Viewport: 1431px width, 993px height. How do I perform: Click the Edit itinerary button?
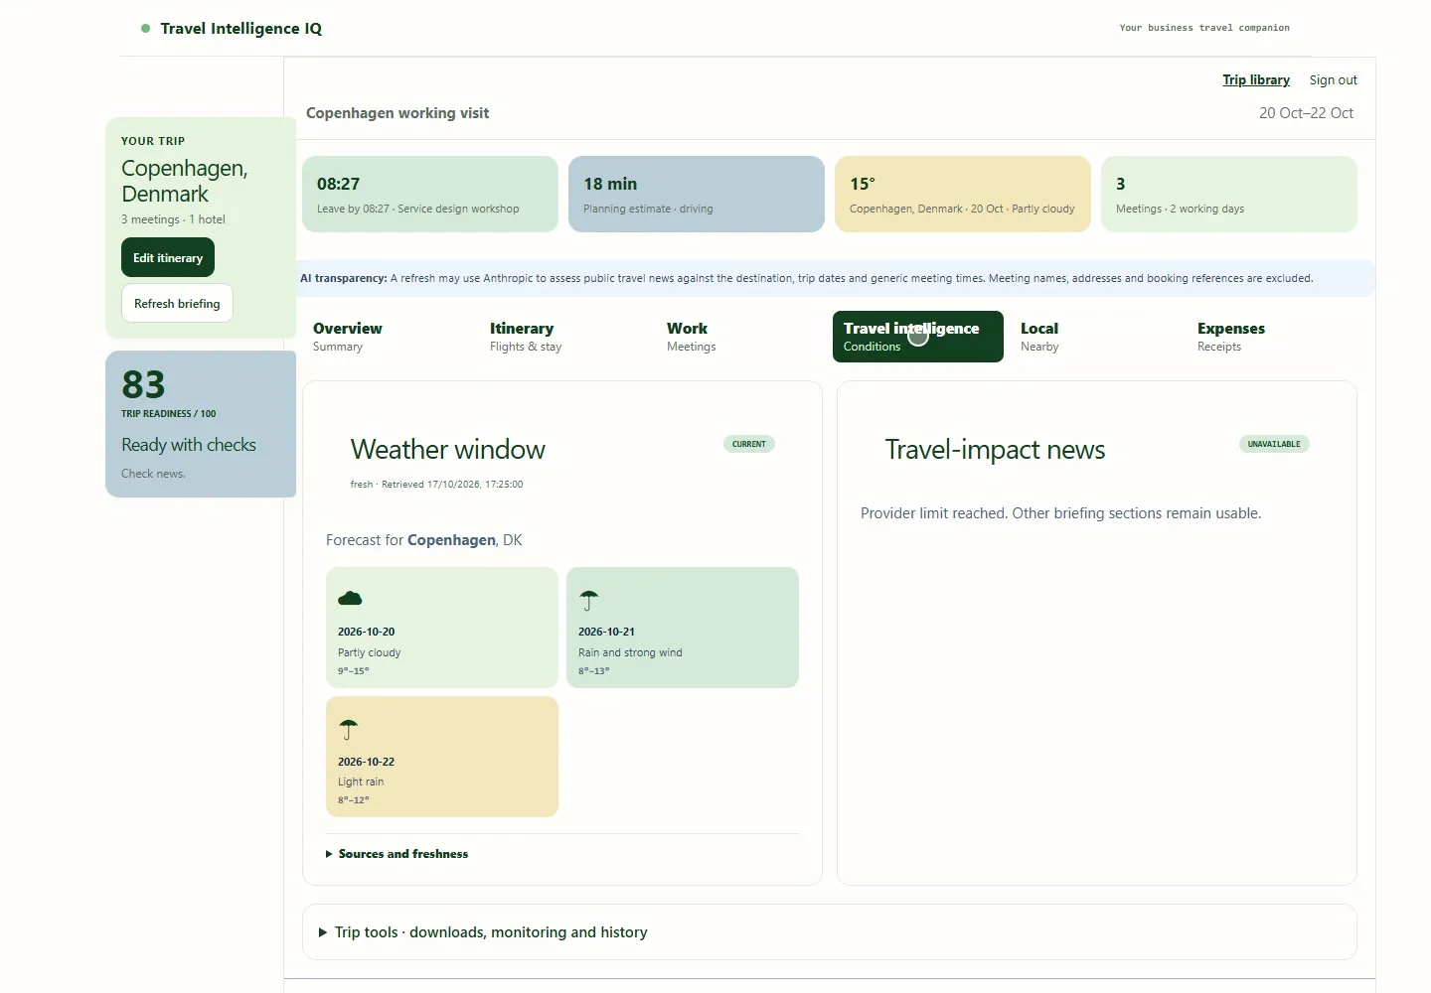click(x=168, y=257)
